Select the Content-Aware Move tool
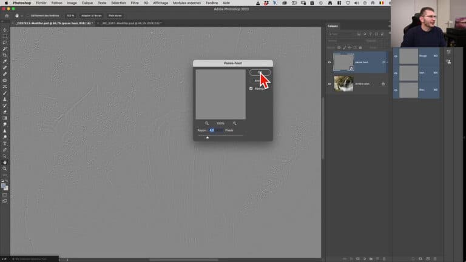Viewport: 466px width, 262px height. click(5, 87)
